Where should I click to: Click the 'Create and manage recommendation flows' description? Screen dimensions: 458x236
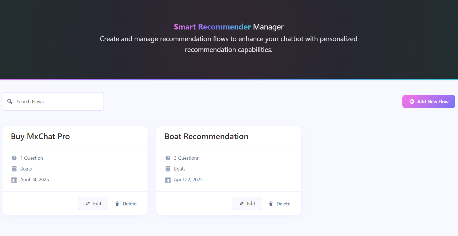(x=229, y=44)
